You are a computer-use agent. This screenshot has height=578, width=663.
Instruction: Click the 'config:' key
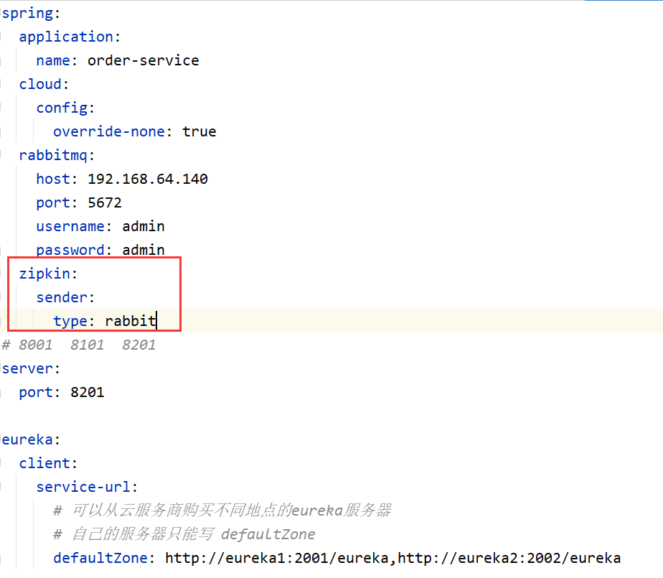[x=65, y=108]
